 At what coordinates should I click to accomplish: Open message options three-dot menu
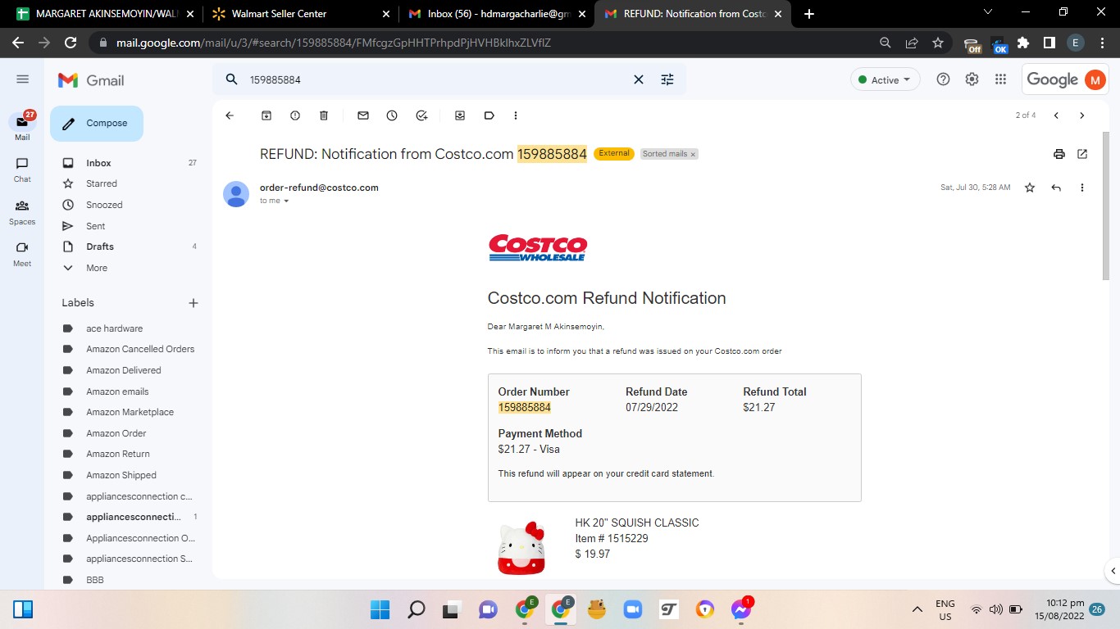[x=1082, y=188]
